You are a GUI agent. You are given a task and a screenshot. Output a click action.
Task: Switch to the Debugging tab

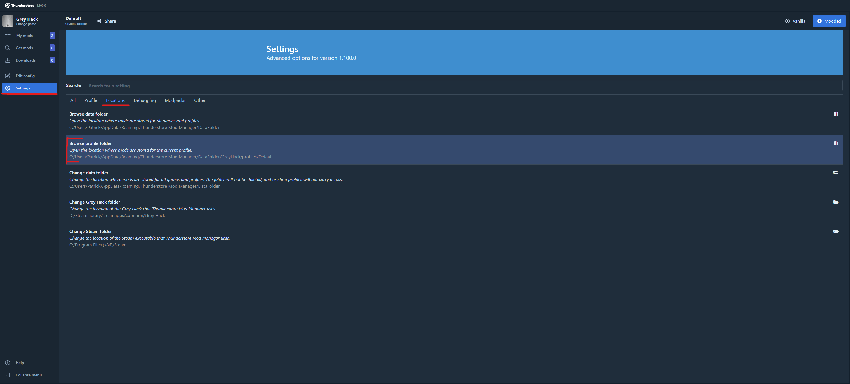[145, 100]
